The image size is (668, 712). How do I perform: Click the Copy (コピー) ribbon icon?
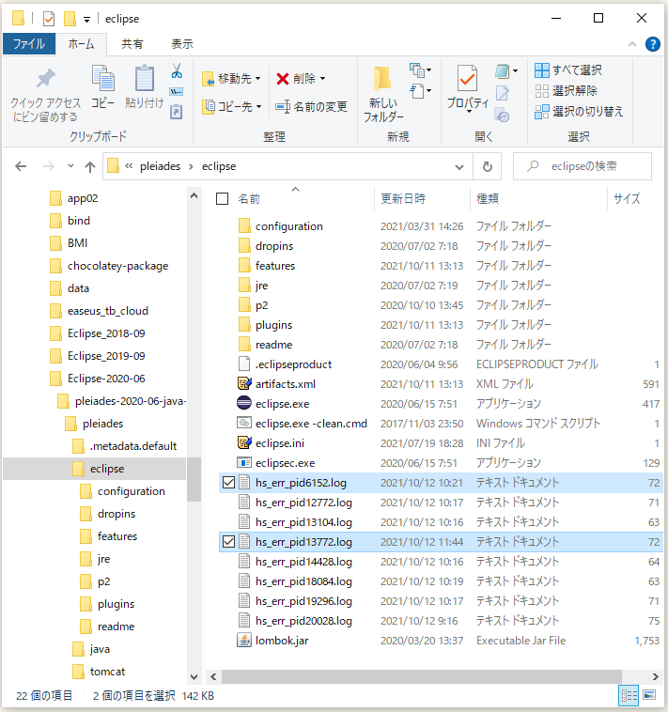pos(102,78)
